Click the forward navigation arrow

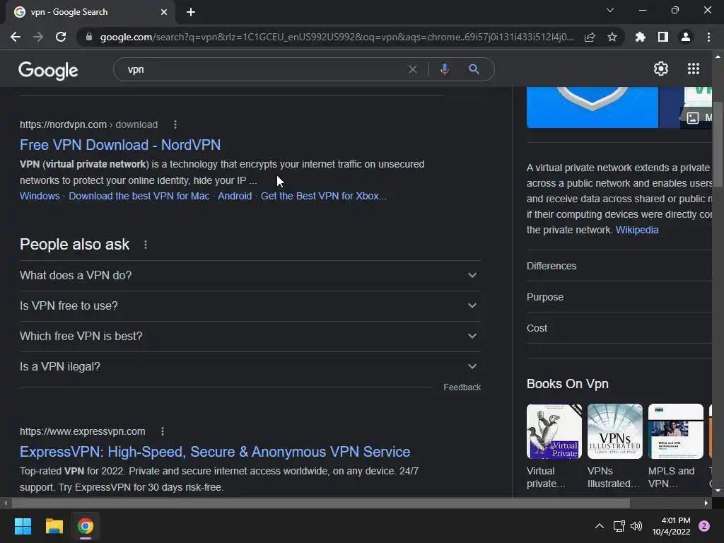coord(38,37)
